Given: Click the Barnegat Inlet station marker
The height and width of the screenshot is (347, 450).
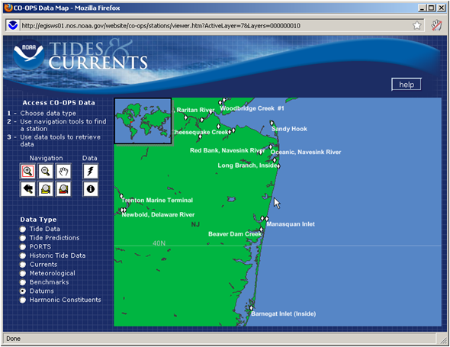Looking at the screenshot, I should point(251,308).
